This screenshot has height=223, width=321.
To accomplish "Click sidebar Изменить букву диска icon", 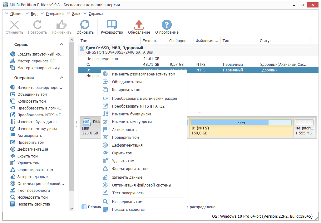I will pos(13,122).
